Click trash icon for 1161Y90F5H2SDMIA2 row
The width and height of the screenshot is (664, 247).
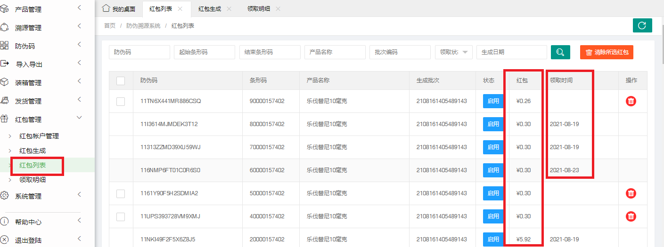(631, 193)
